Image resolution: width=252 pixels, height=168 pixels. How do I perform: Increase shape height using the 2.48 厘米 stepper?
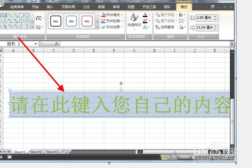click(x=215, y=17)
